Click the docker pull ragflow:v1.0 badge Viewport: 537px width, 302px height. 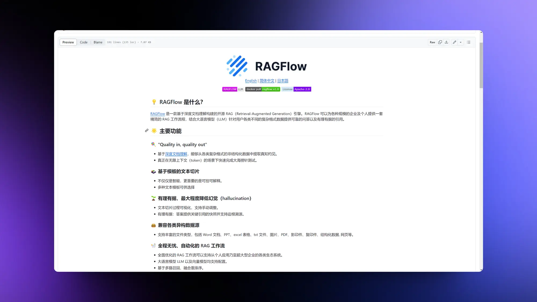coord(263,89)
